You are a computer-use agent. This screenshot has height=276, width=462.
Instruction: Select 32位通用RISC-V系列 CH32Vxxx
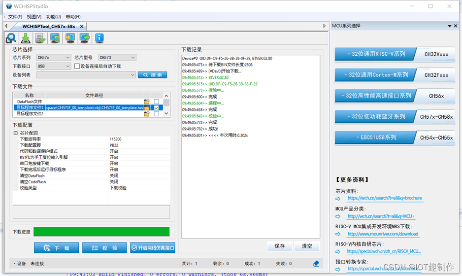[x=395, y=54]
